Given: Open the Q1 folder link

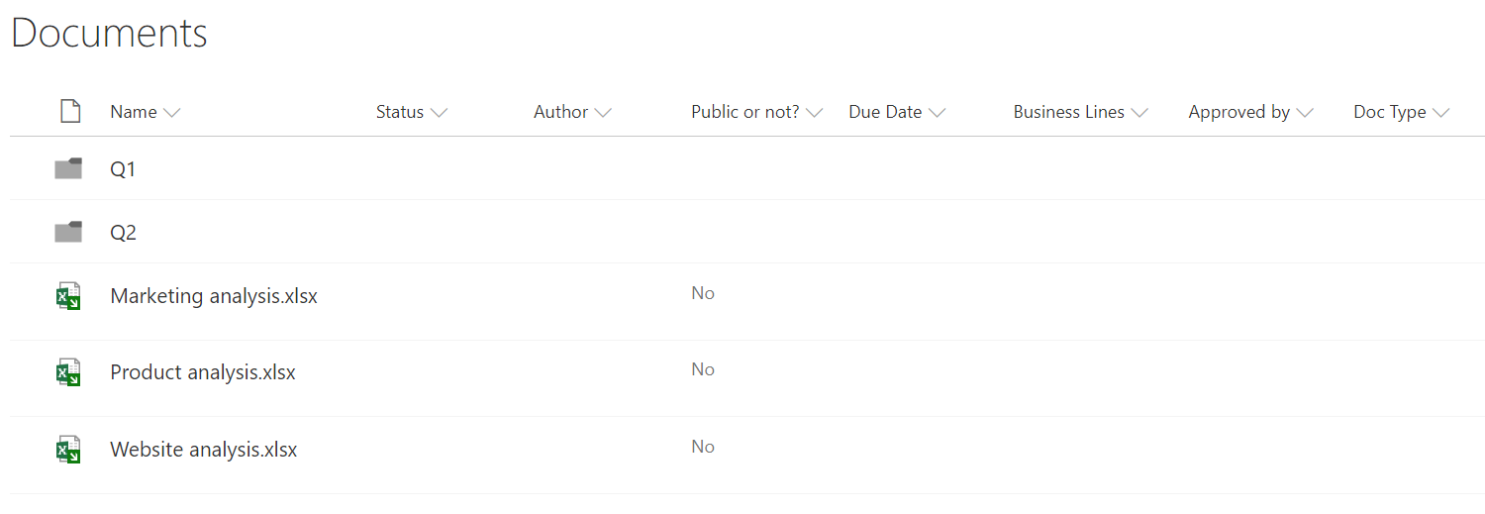Looking at the screenshot, I should pos(123,169).
